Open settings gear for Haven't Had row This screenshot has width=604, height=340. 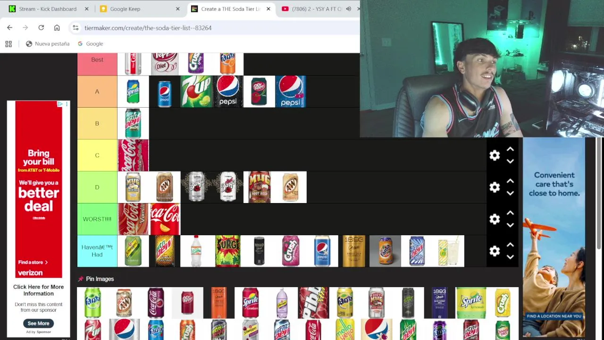click(x=494, y=251)
